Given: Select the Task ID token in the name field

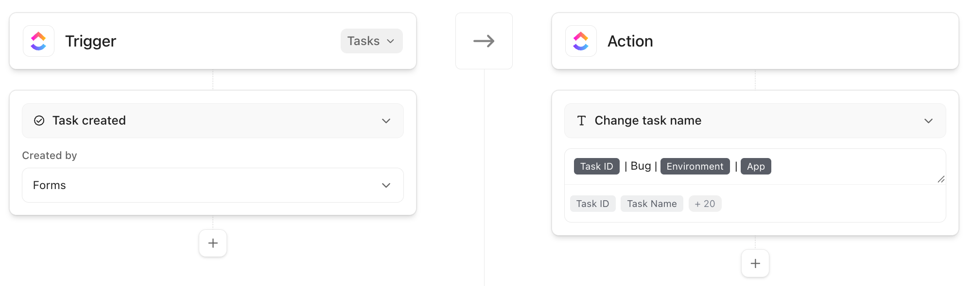Looking at the screenshot, I should 596,166.
